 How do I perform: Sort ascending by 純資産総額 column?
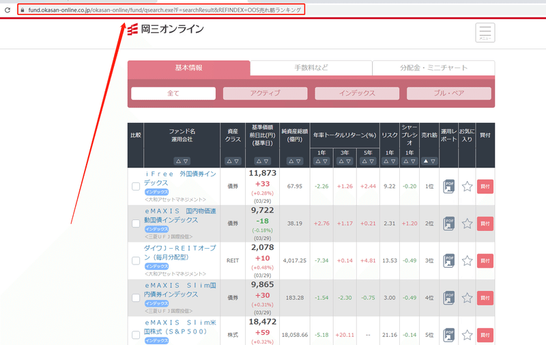point(291,161)
